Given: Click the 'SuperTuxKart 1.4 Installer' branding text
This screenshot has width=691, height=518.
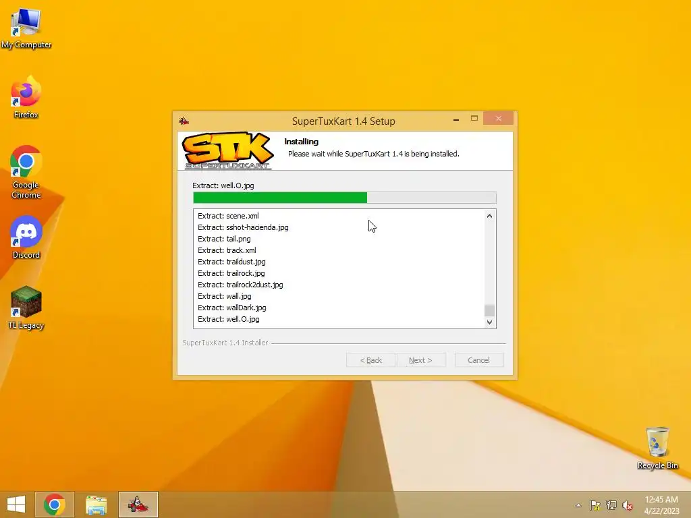Looking at the screenshot, I should 225,343.
